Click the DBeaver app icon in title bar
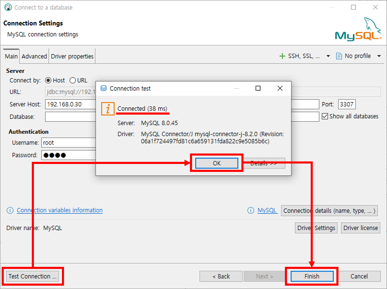Screen dimensions: 387x289 (x=8, y=8)
